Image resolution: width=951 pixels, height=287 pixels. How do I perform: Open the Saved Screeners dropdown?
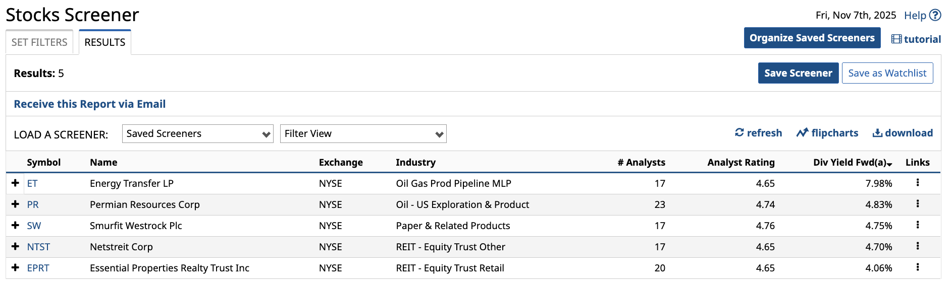click(197, 134)
